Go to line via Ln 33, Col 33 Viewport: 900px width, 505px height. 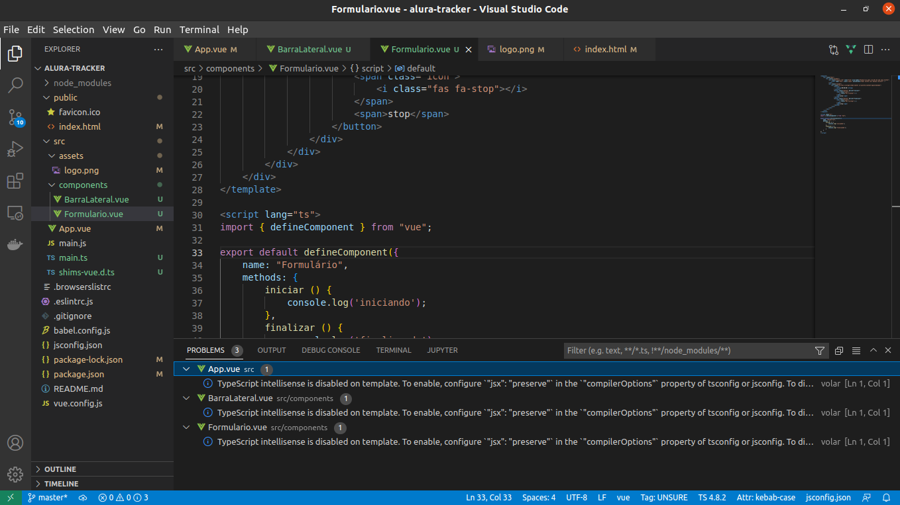(488, 498)
